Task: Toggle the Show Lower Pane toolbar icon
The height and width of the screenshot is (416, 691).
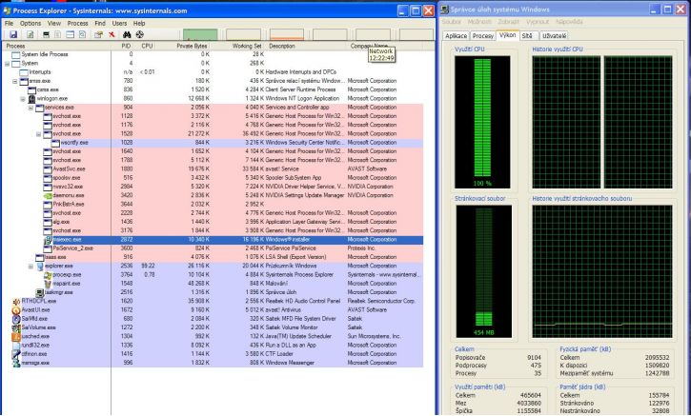Action: click(71, 35)
